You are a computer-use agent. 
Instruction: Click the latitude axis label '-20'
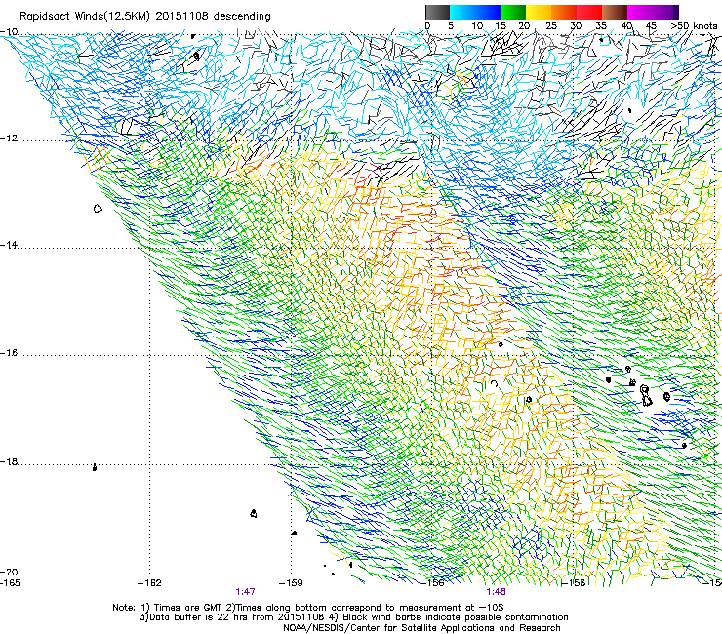(9, 572)
